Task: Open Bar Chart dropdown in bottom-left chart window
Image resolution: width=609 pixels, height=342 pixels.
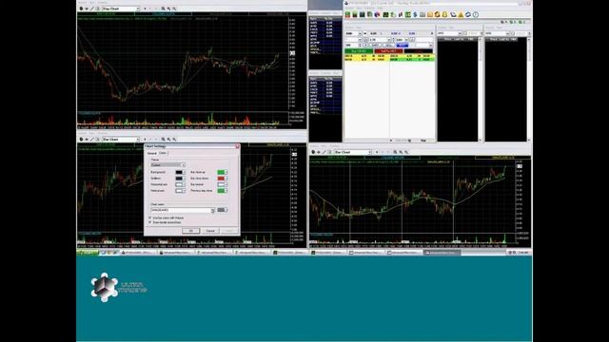Action: [121, 140]
